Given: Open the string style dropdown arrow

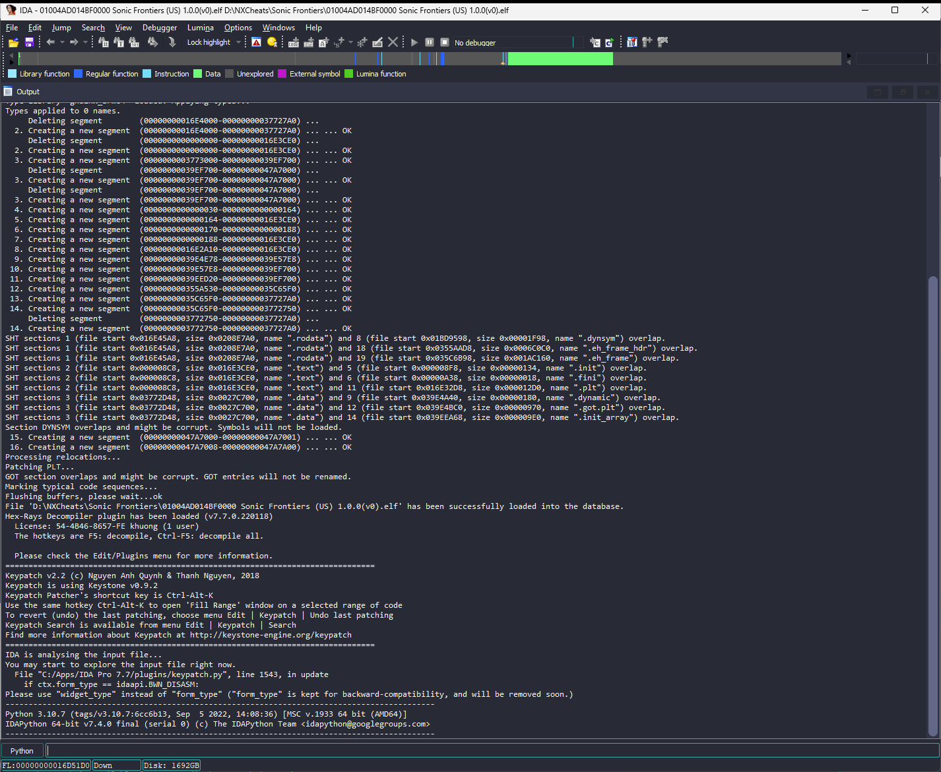Looking at the screenshot, I should [350, 42].
